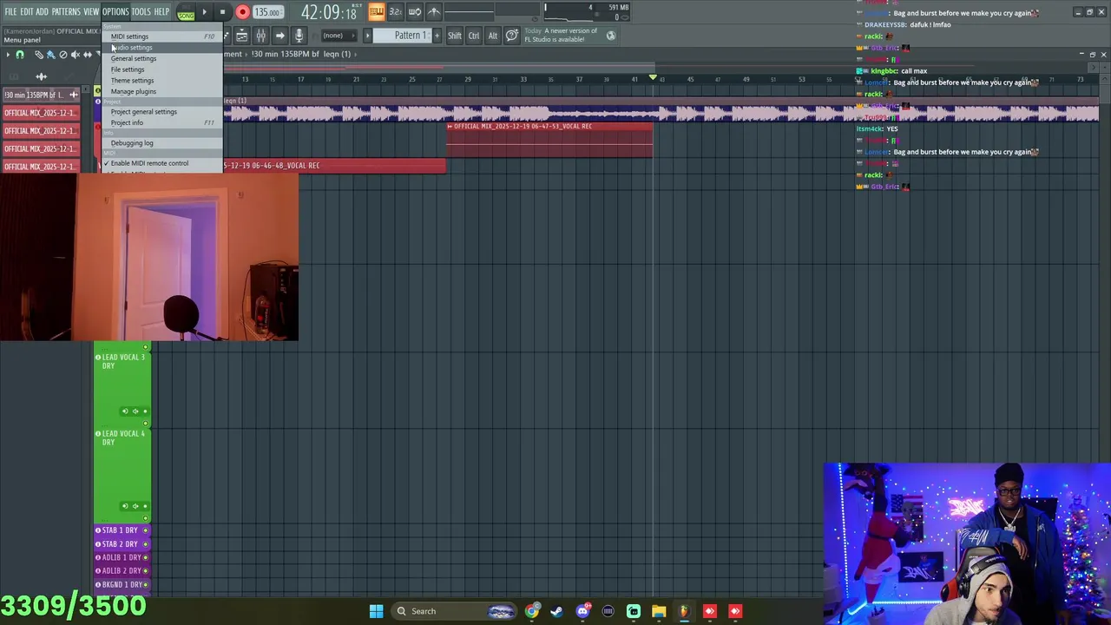Select the pencil draw tool

(x=38, y=55)
